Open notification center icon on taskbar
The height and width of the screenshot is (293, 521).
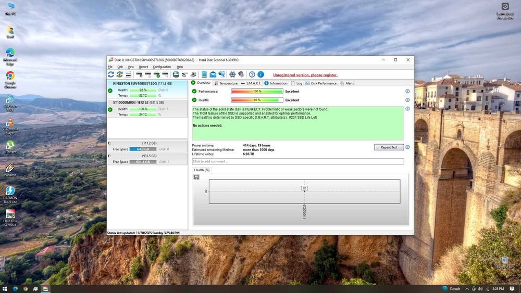click(512, 289)
